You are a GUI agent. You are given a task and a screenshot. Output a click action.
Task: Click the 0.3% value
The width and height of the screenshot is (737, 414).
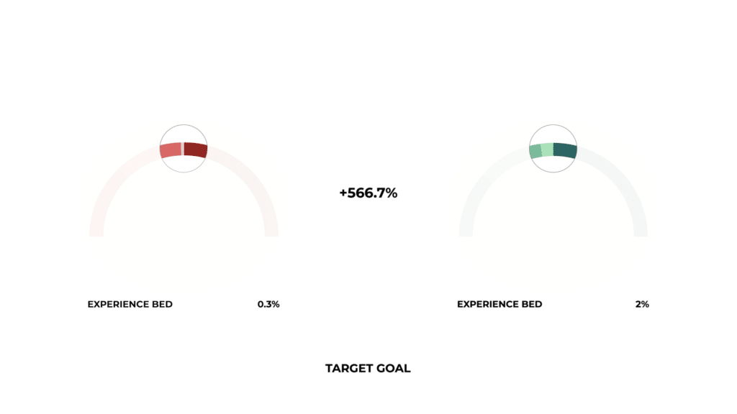tap(268, 304)
